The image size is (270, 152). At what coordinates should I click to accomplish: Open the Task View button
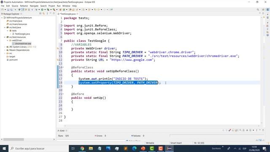click(73, 148)
